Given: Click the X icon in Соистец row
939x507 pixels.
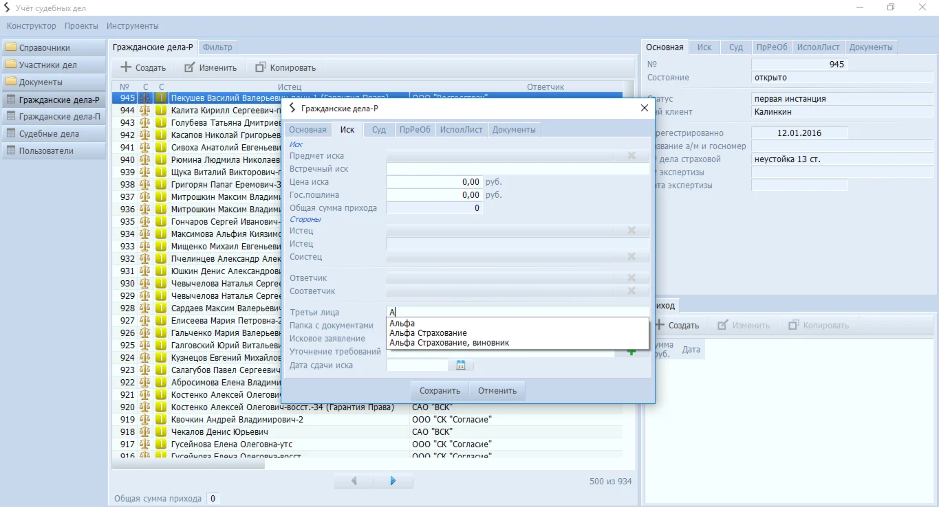Looking at the screenshot, I should [x=632, y=257].
